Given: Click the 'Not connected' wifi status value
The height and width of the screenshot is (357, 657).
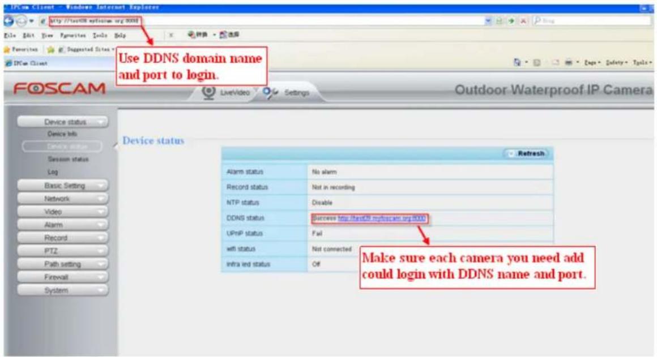Looking at the screenshot, I should click(331, 249).
